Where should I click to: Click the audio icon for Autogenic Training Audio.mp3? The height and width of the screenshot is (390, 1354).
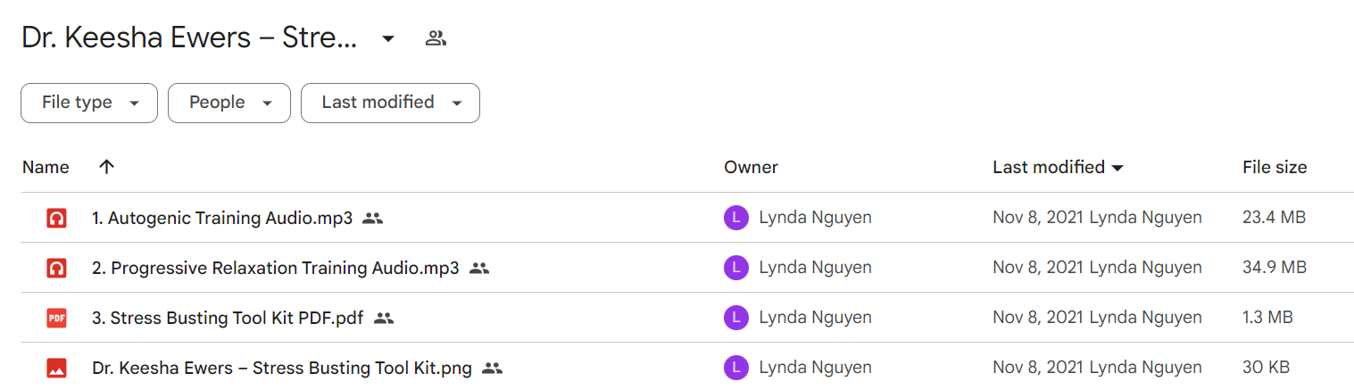[x=56, y=218]
